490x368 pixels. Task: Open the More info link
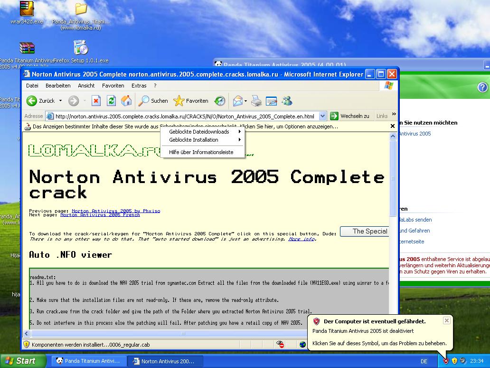coord(302,239)
